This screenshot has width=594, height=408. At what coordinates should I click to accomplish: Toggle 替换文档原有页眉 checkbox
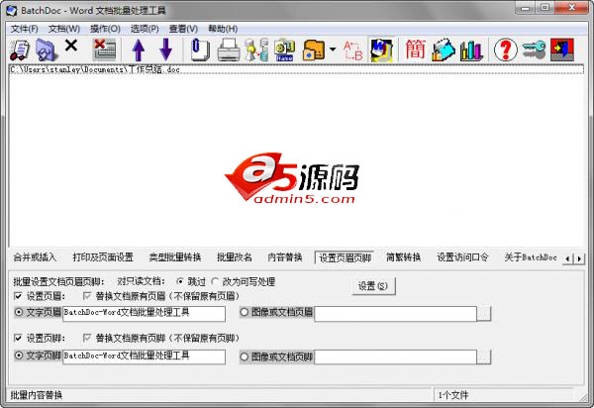(x=87, y=296)
